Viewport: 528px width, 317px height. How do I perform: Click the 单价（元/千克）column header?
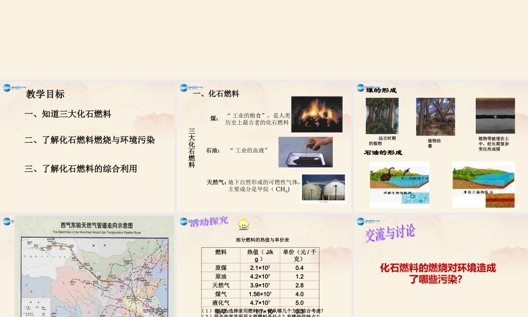(299, 255)
